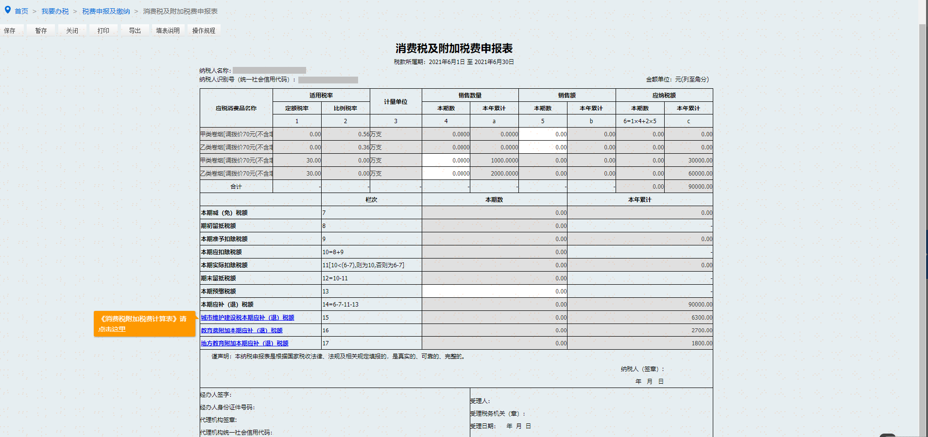The width and height of the screenshot is (928, 437).
Task: Click the 本期实际扣除税额 row label
Action: pos(224,265)
